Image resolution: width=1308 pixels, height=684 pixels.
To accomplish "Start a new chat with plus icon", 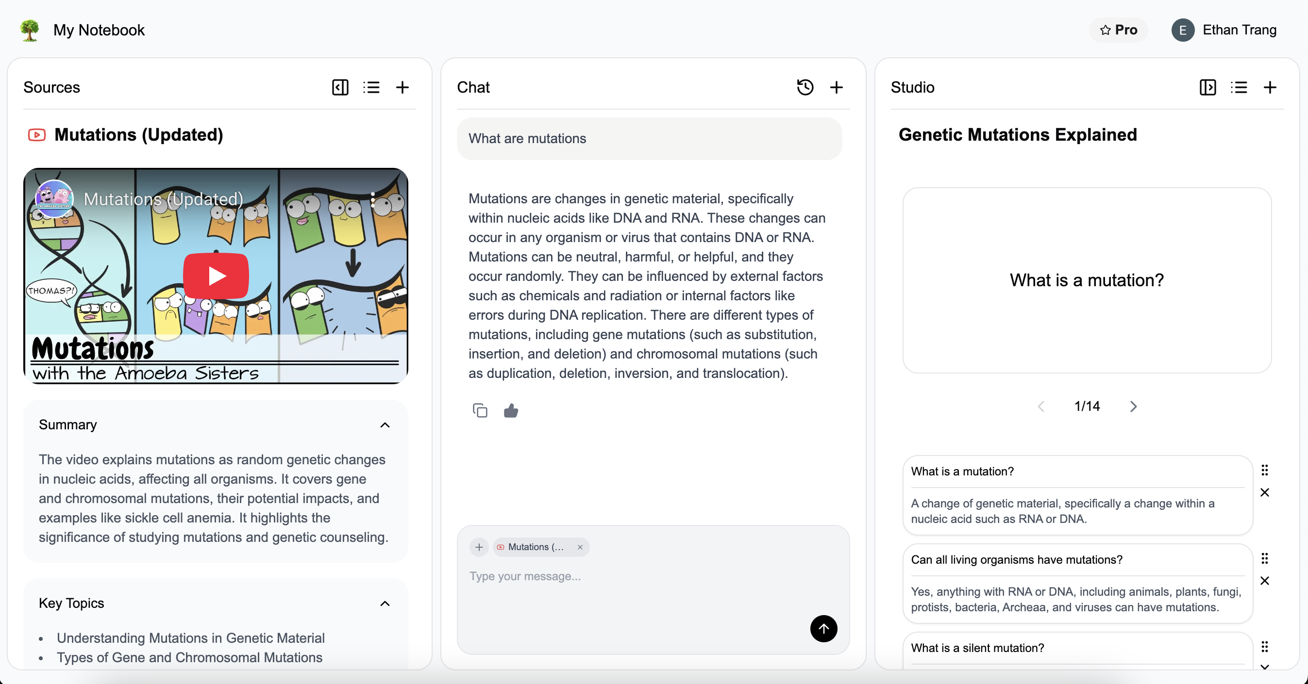I will 836,87.
